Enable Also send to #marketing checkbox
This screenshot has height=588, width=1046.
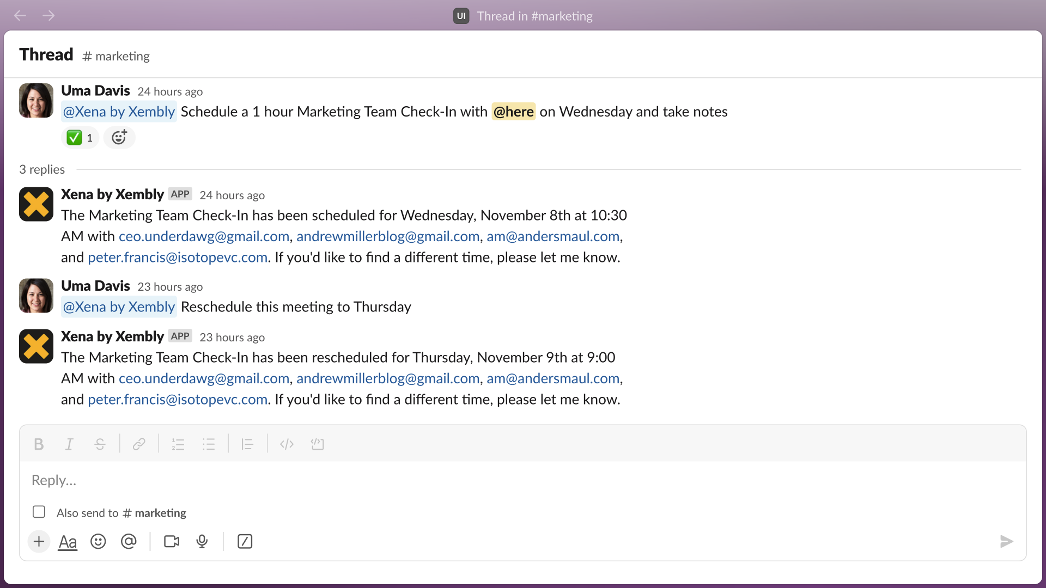[38, 512]
